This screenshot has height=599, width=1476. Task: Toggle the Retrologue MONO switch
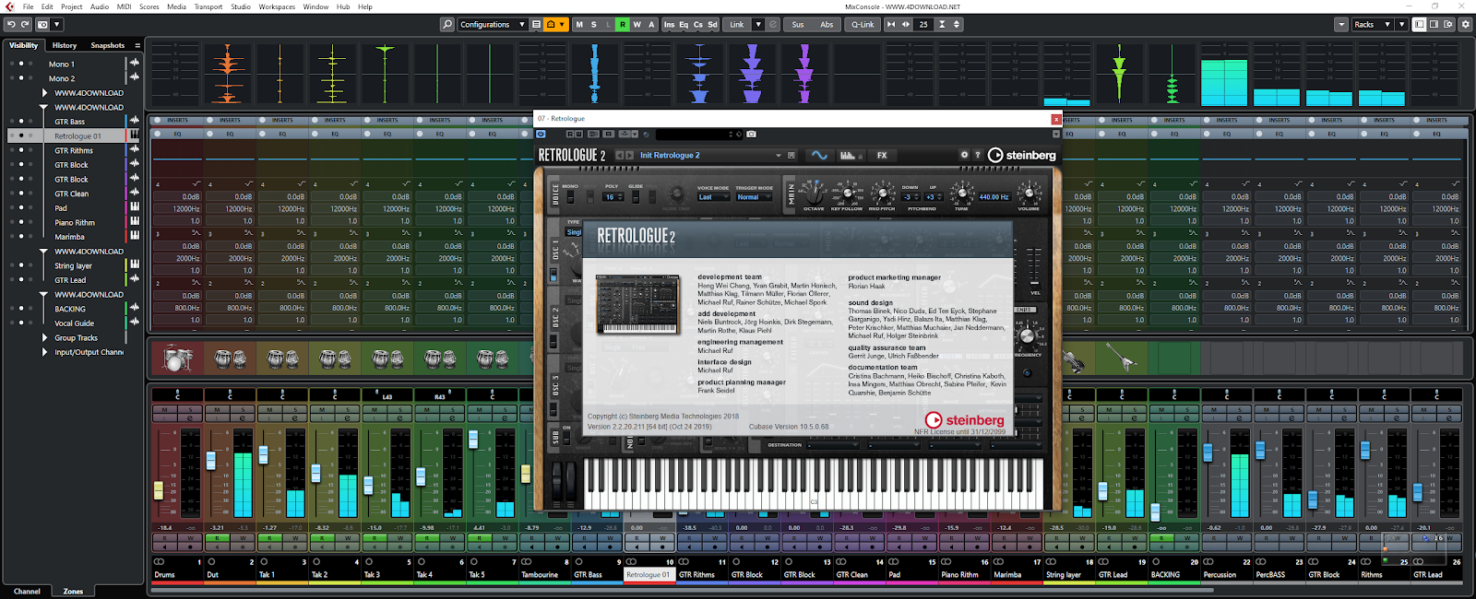click(x=572, y=197)
